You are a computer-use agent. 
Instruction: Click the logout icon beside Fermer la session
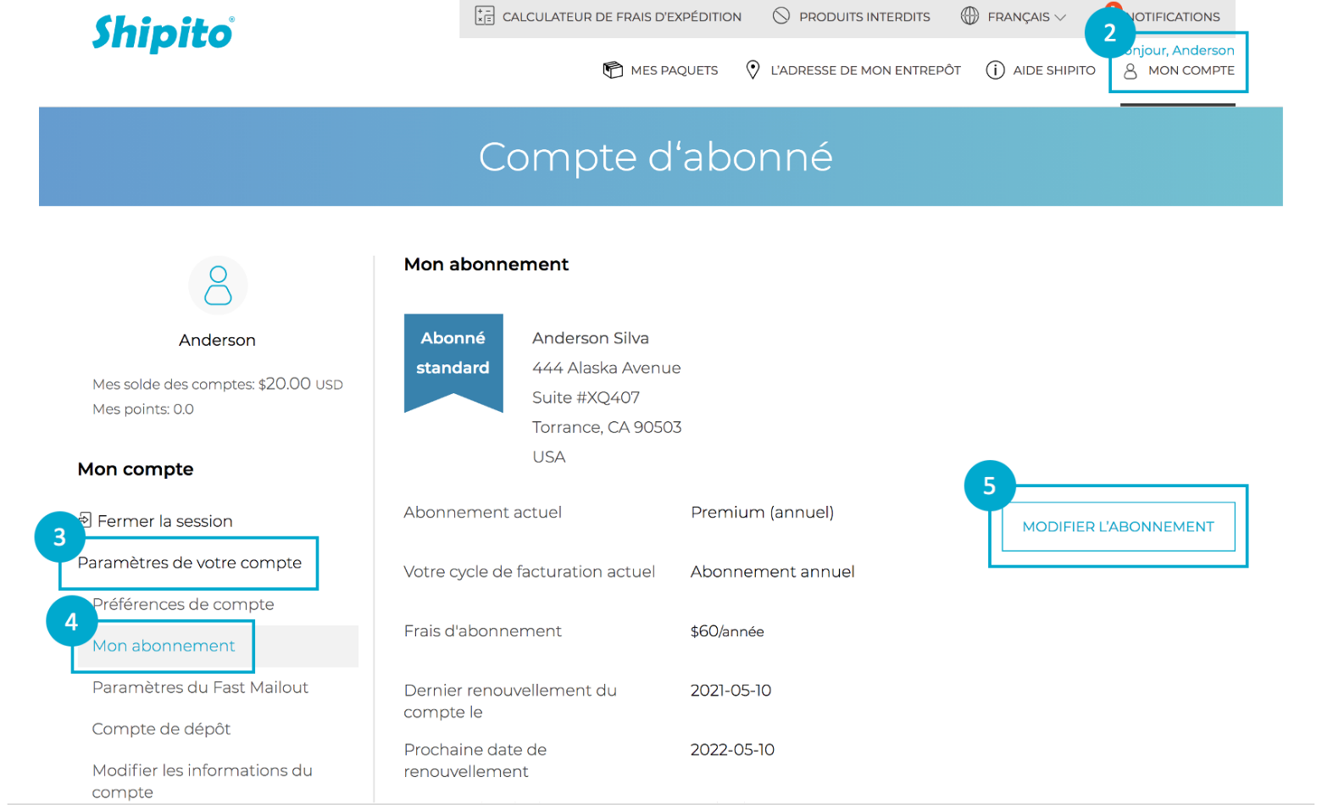[85, 519]
